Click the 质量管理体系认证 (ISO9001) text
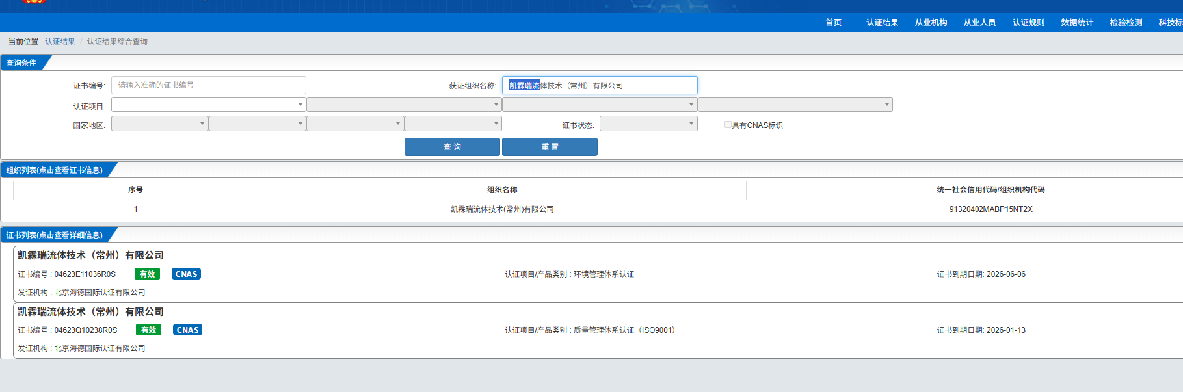 click(624, 330)
